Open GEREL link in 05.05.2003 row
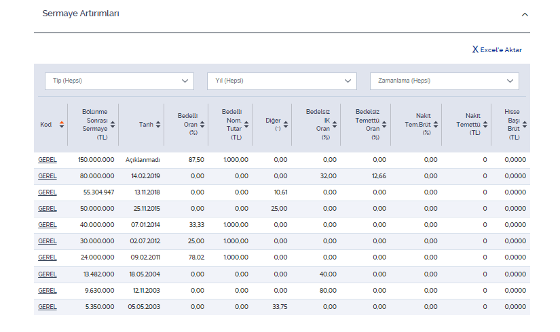This screenshot has height=332, width=560. coord(48,307)
